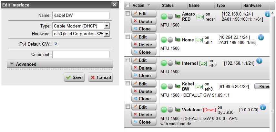Click the Name field containing Kabel BW
The height and width of the screenshot is (132, 276).
pos(81,15)
